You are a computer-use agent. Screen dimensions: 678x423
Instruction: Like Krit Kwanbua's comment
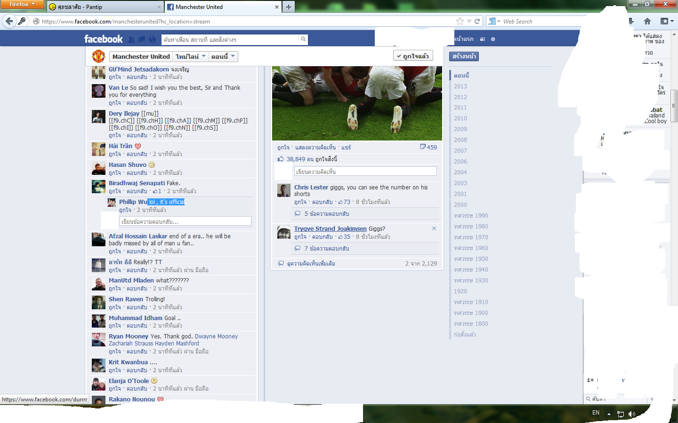tap(115, 370)
